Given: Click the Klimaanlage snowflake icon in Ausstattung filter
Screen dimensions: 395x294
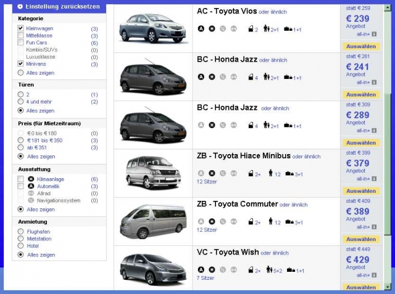Looking at the screenshot, I should tap(31, 179).
